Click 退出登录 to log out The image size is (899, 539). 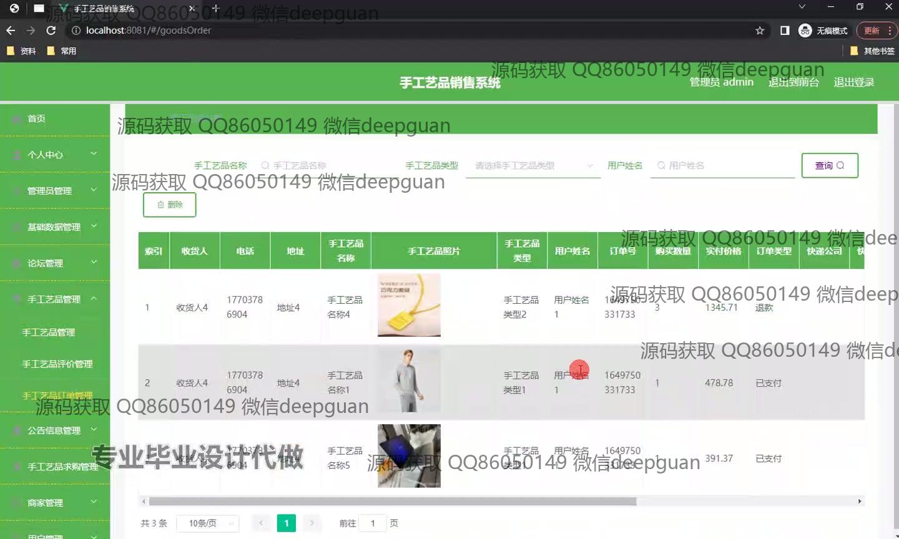(853, 82)
